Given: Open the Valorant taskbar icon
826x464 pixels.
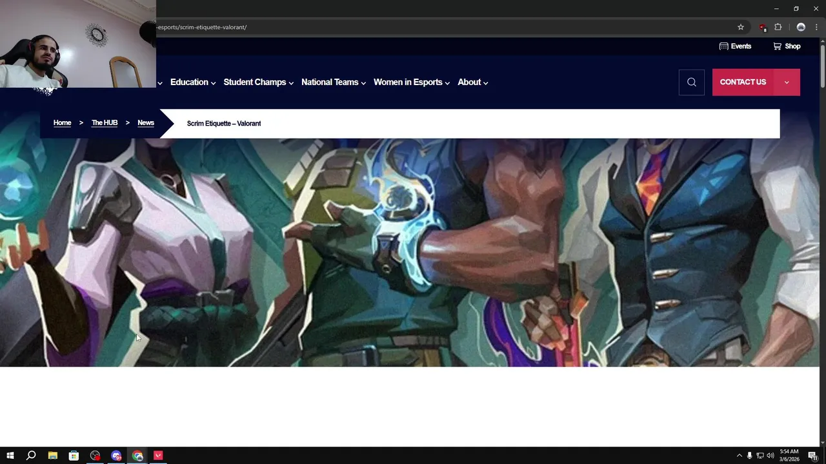Looking at the screenshot, I should tap(158, 456).
